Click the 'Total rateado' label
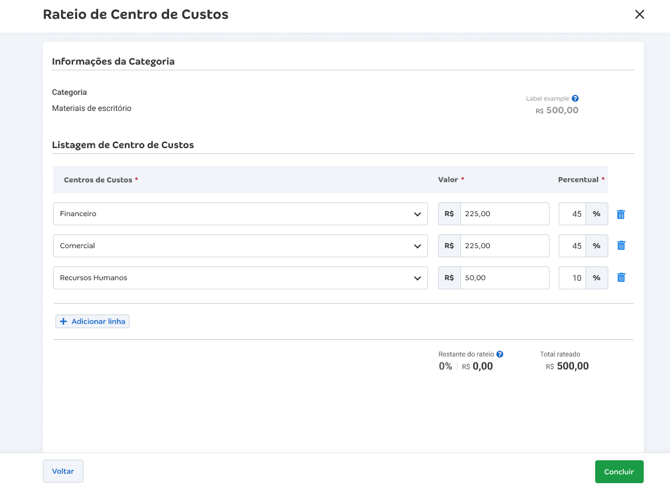This screenshot has width=670, height=486. (560, 354)
